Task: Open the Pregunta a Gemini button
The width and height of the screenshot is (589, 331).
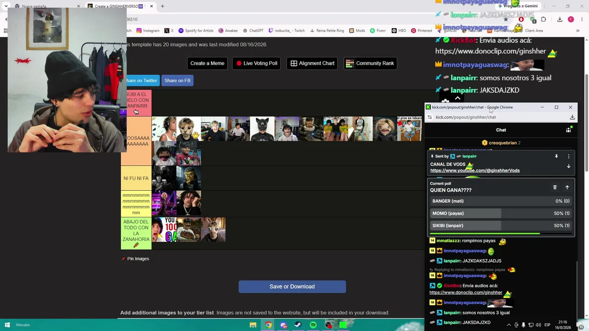Action: click(x=517, y=6)
